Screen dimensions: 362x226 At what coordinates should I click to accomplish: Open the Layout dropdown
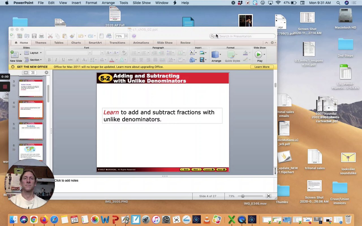pyautogui.click(x=33, y=53)
